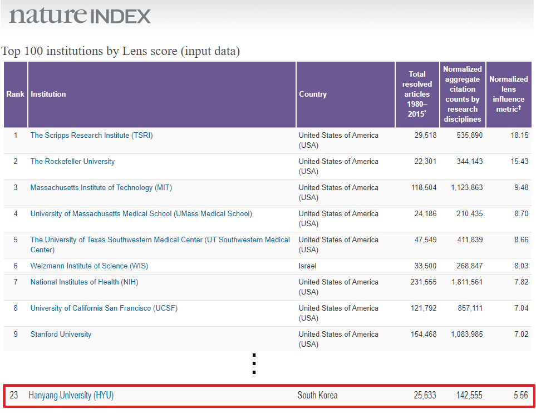Open Stanford University link
This screenshot has height=414, width=536.
point(61,335)
